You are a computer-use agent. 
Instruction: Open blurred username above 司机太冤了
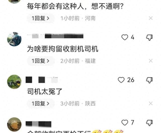point(42,80)
